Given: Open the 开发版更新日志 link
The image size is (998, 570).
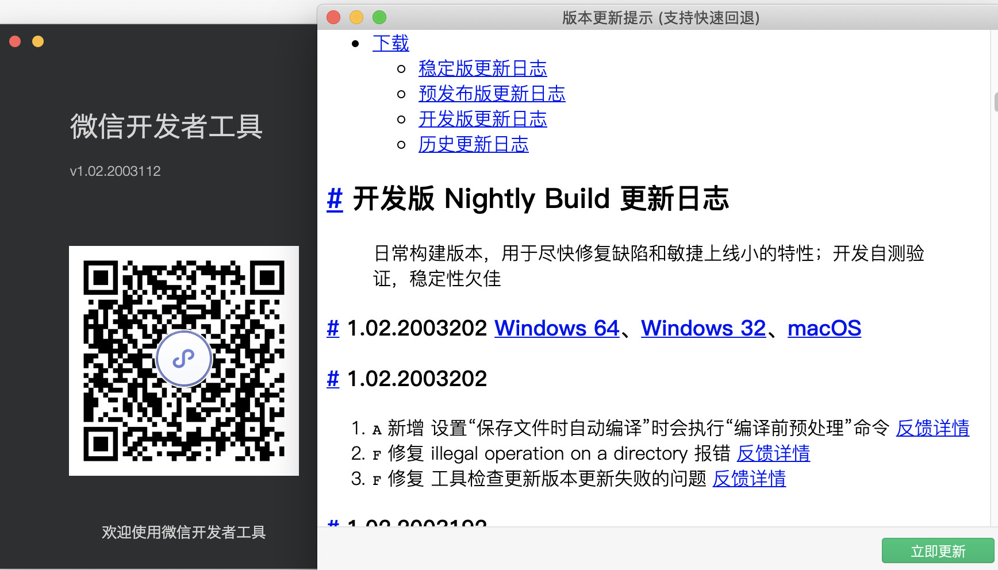Looking at the screenshot, I should (x=483, y=119).
